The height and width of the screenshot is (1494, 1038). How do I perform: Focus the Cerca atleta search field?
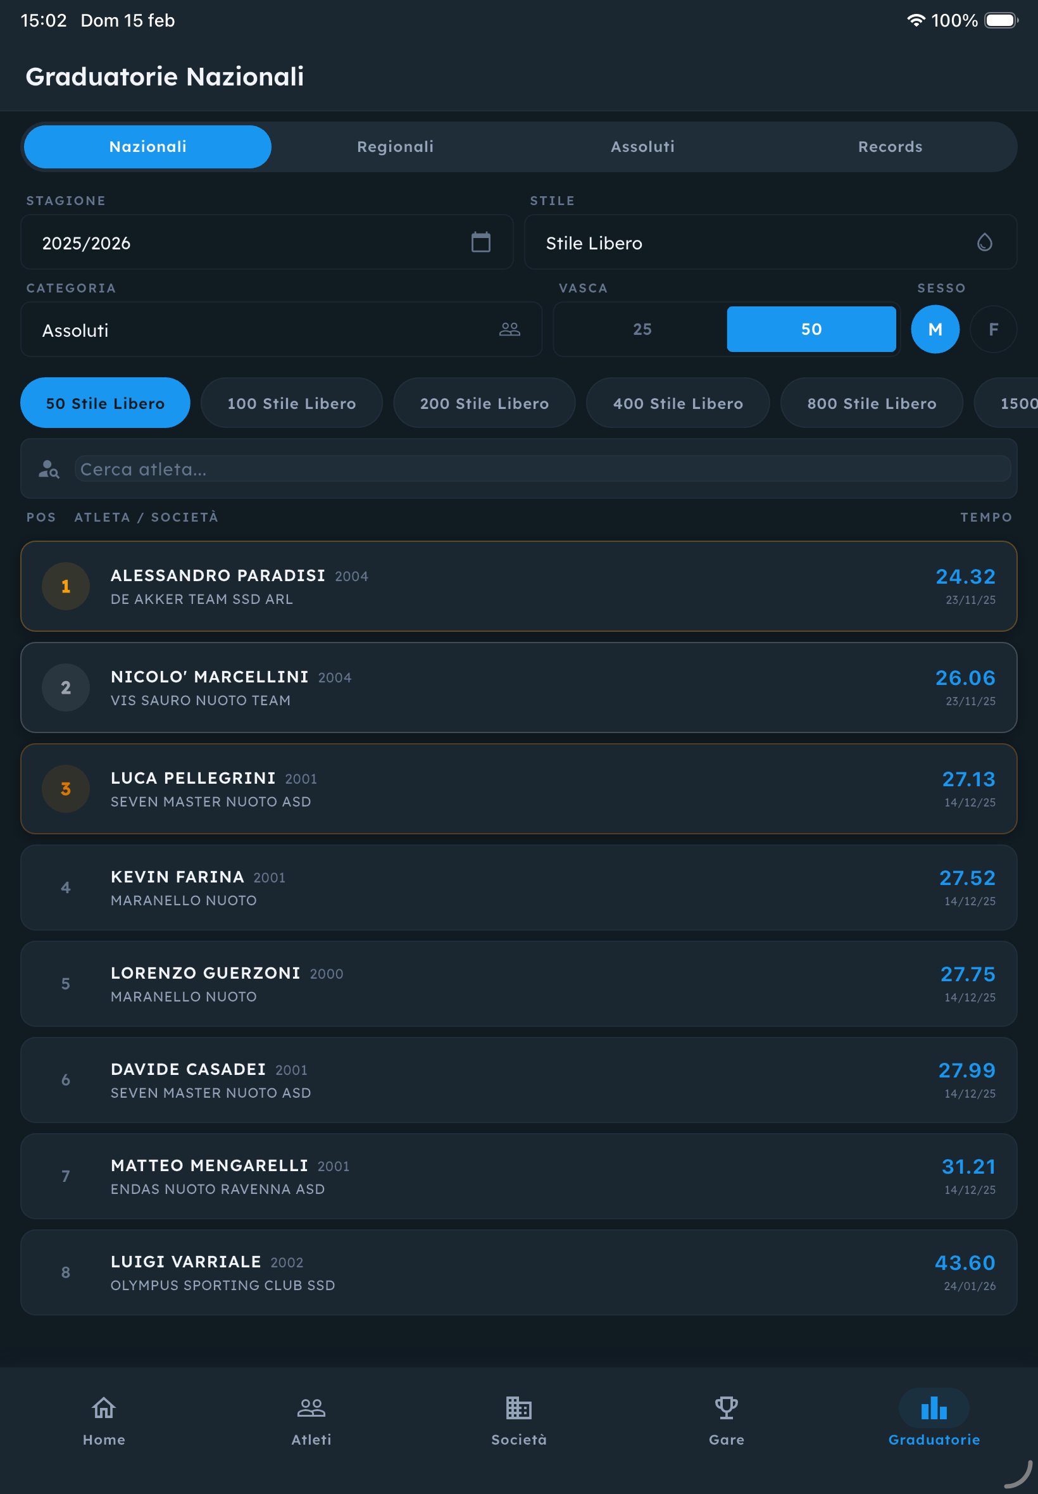pos(541,469)
